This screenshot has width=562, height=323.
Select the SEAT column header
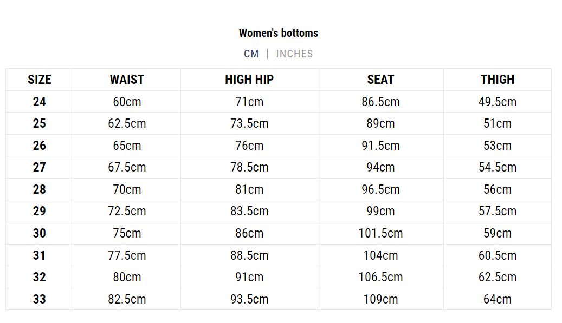pos(380,80)
